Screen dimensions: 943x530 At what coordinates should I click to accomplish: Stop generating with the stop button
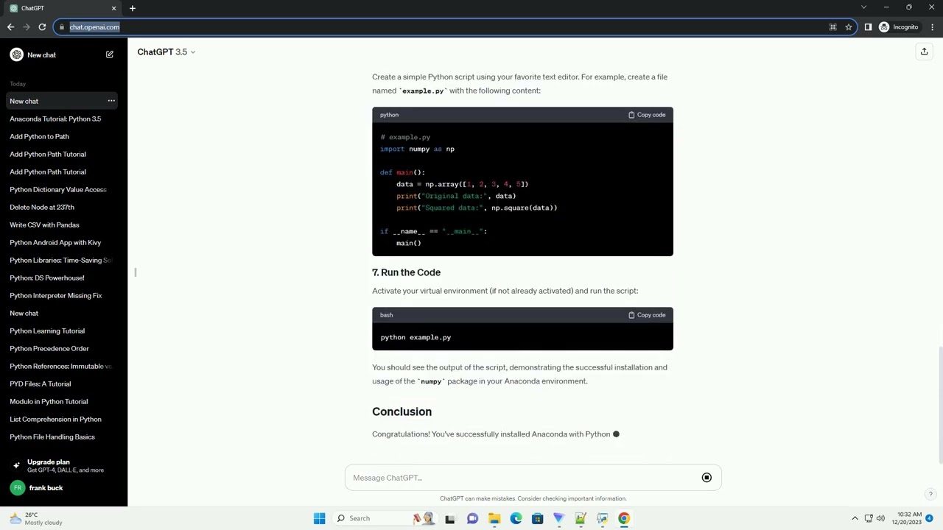coord(707,478)
